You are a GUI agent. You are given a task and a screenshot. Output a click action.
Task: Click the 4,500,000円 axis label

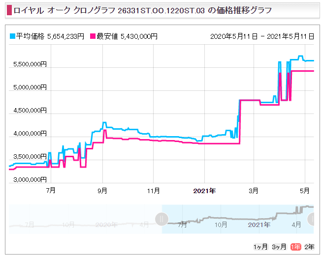click(x=30, y=111)
